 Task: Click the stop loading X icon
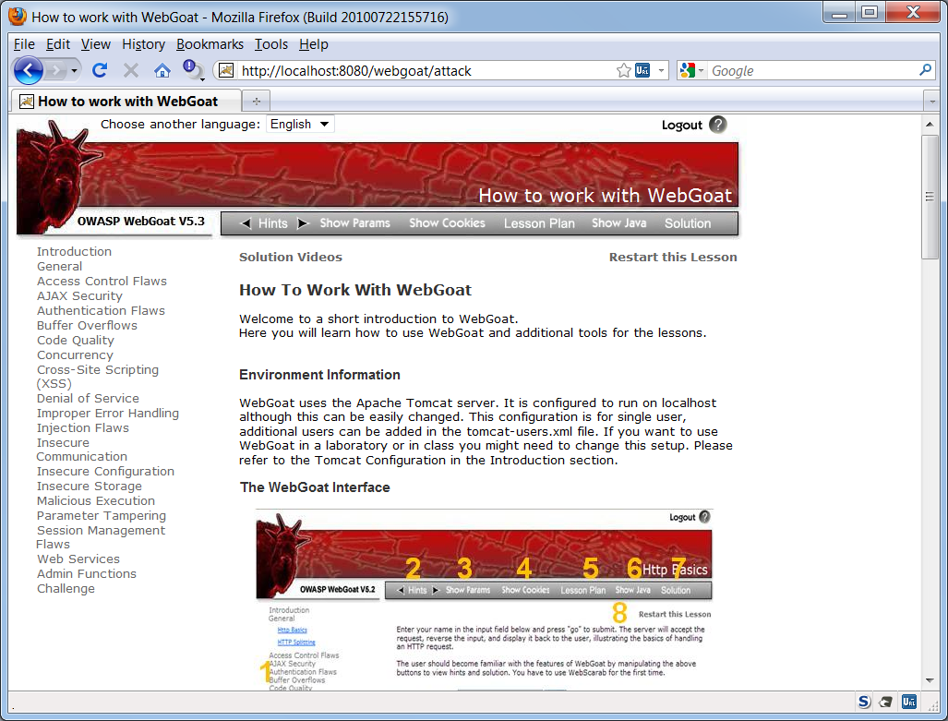click(130, 71)
